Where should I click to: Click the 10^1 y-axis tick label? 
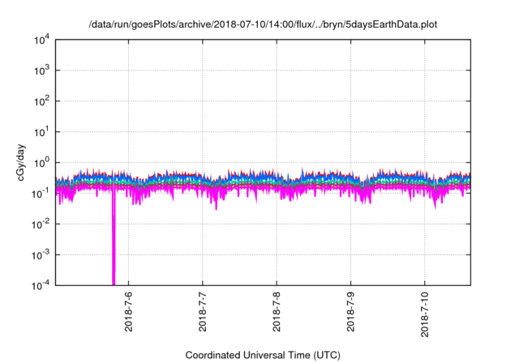click(41, 132)
